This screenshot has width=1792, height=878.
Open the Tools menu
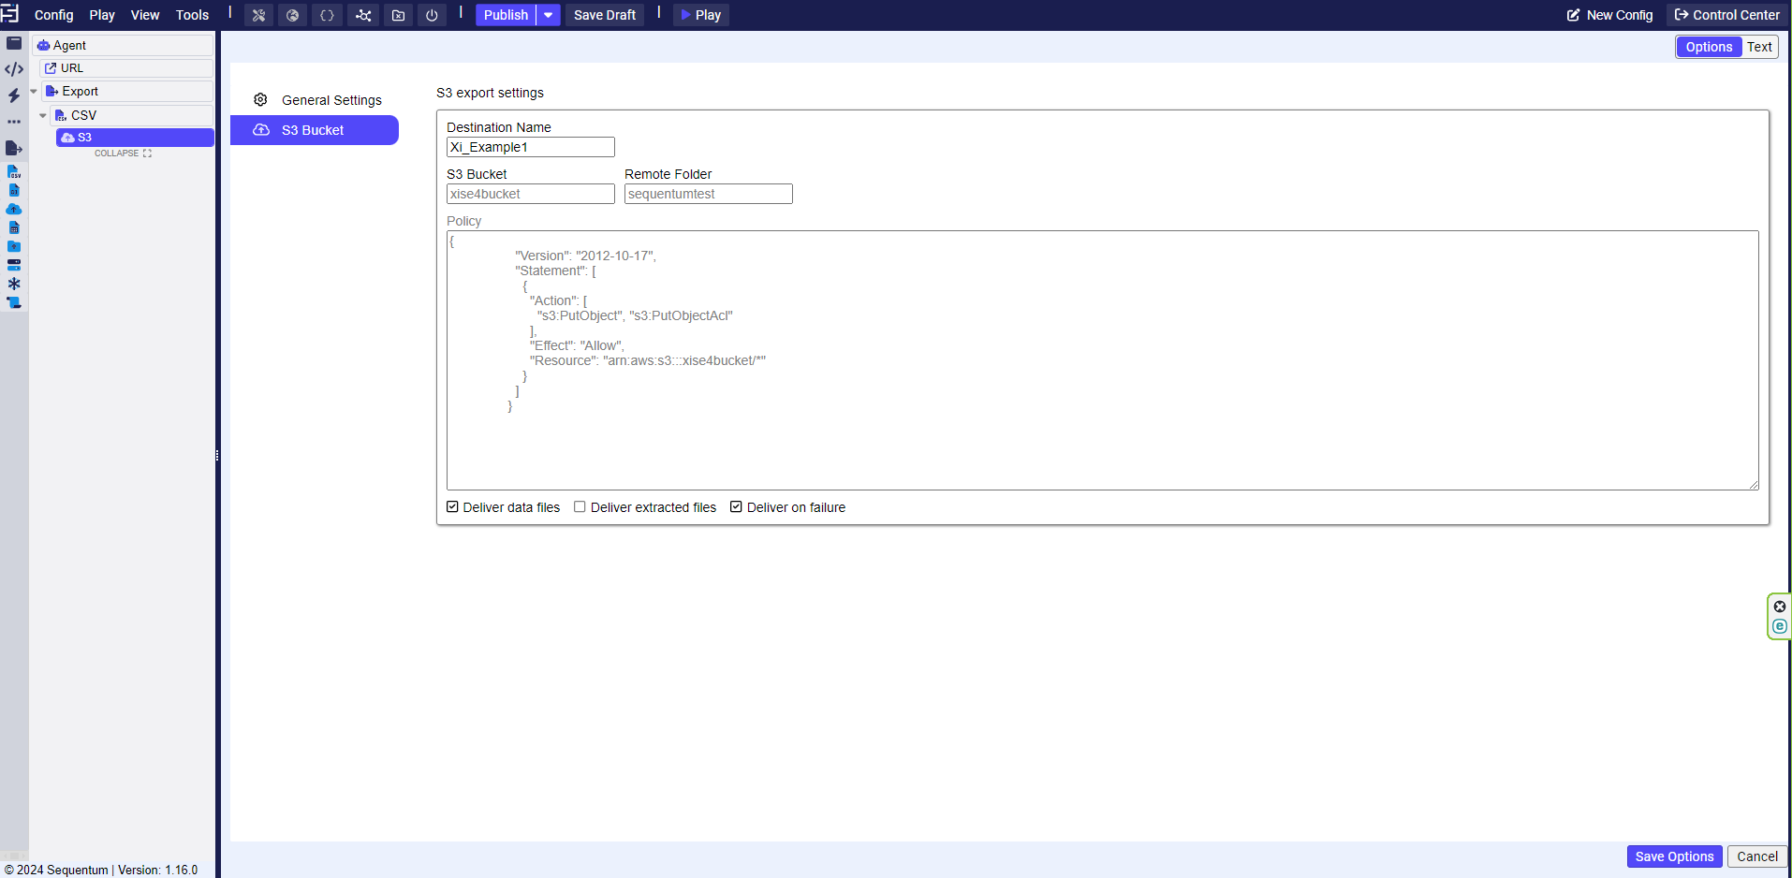[192, 15]
